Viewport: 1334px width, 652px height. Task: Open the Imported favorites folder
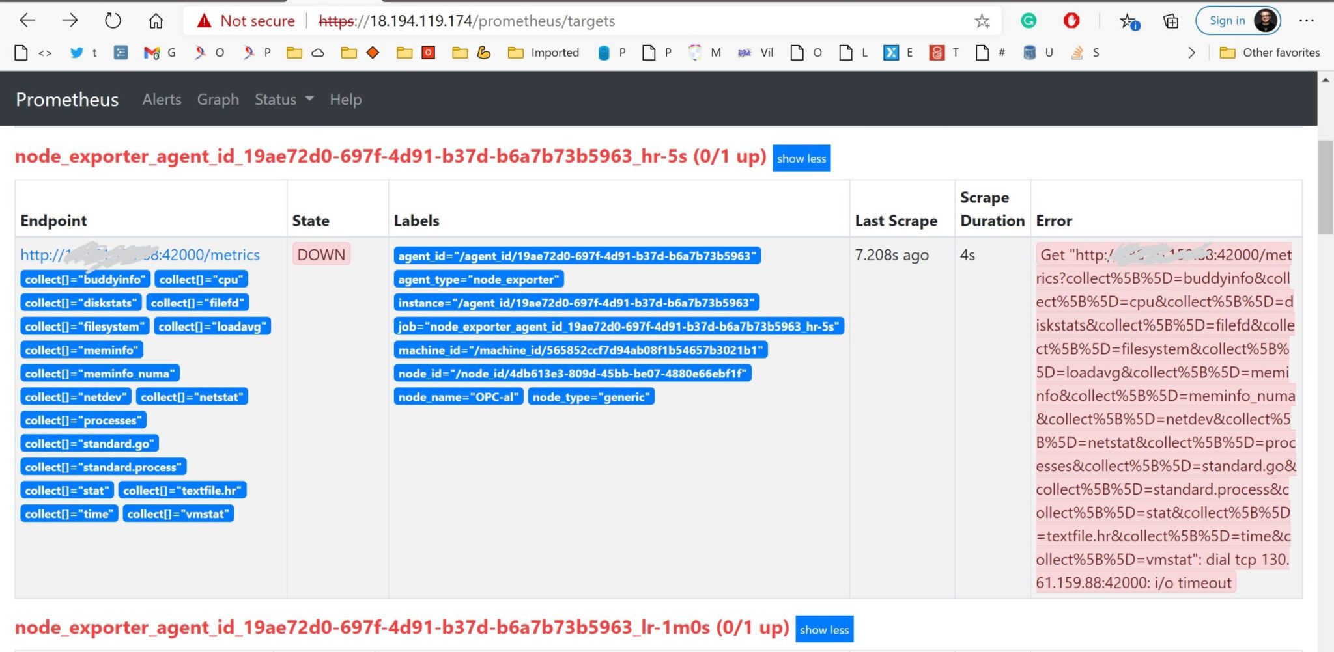[x=543, y=53]
